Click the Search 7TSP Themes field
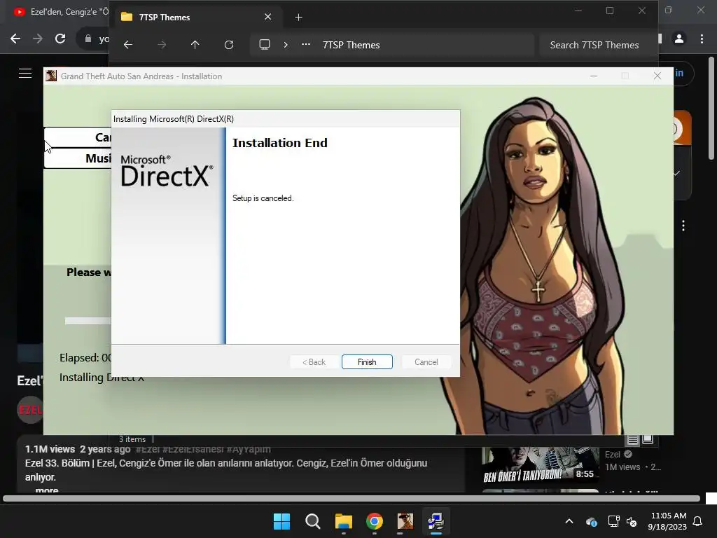The width and height of the screenshot is (717, 538). [594, 45]
